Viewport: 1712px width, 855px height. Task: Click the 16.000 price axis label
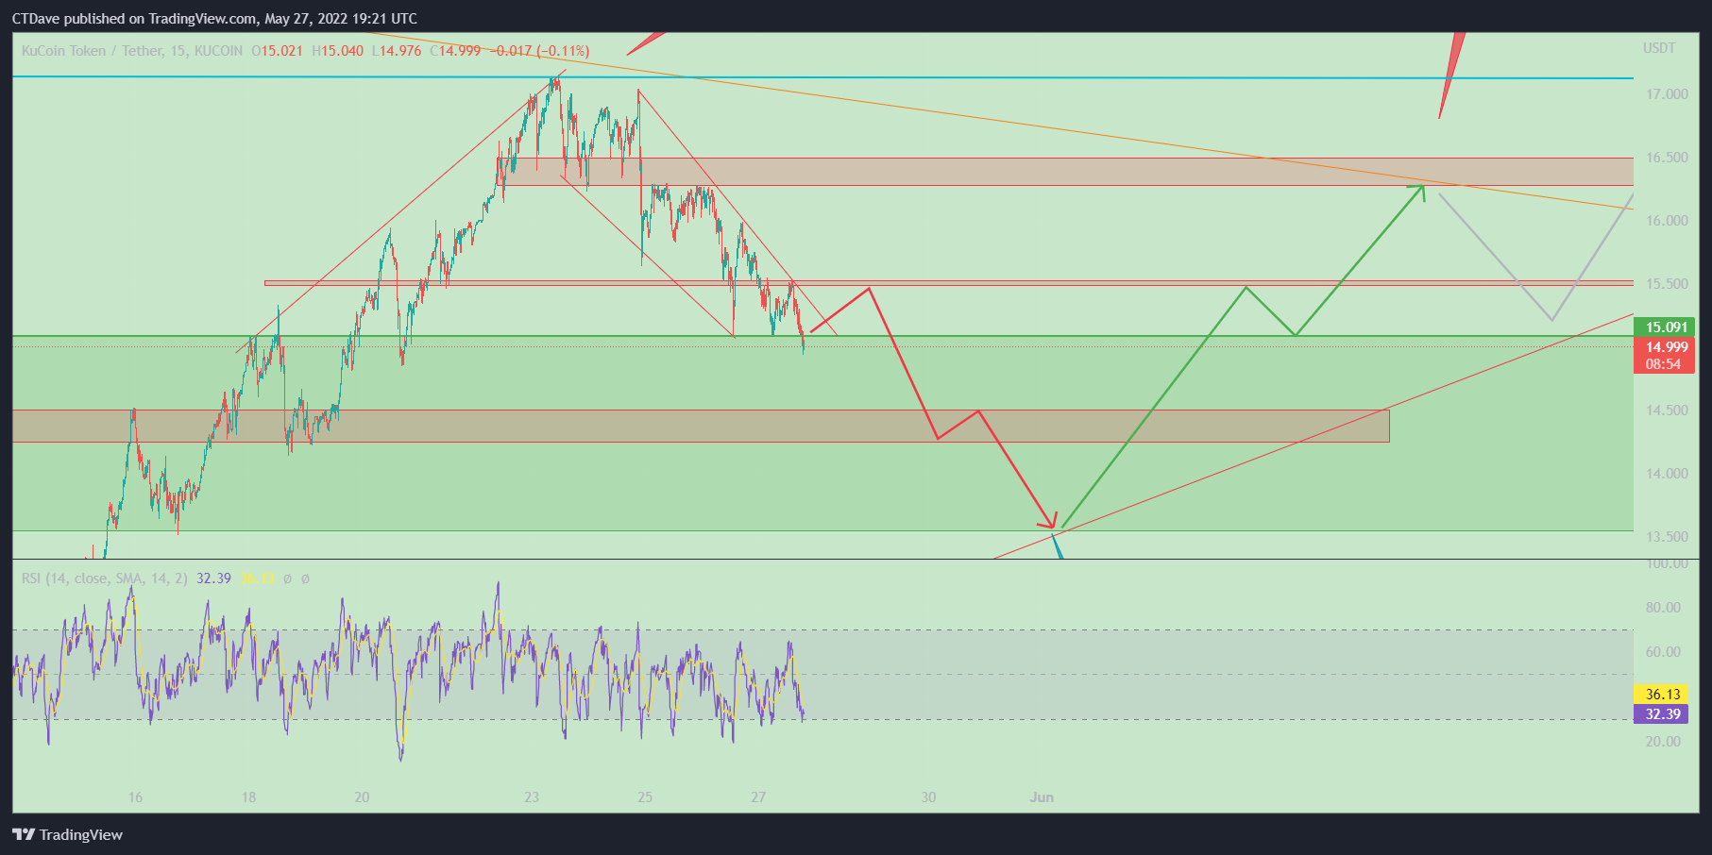pos(1667,221)
